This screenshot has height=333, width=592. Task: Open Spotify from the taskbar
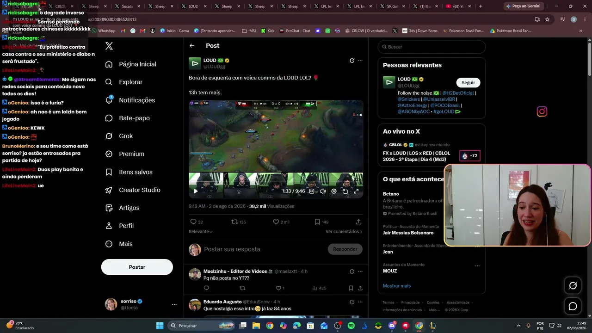pos(351,326)
